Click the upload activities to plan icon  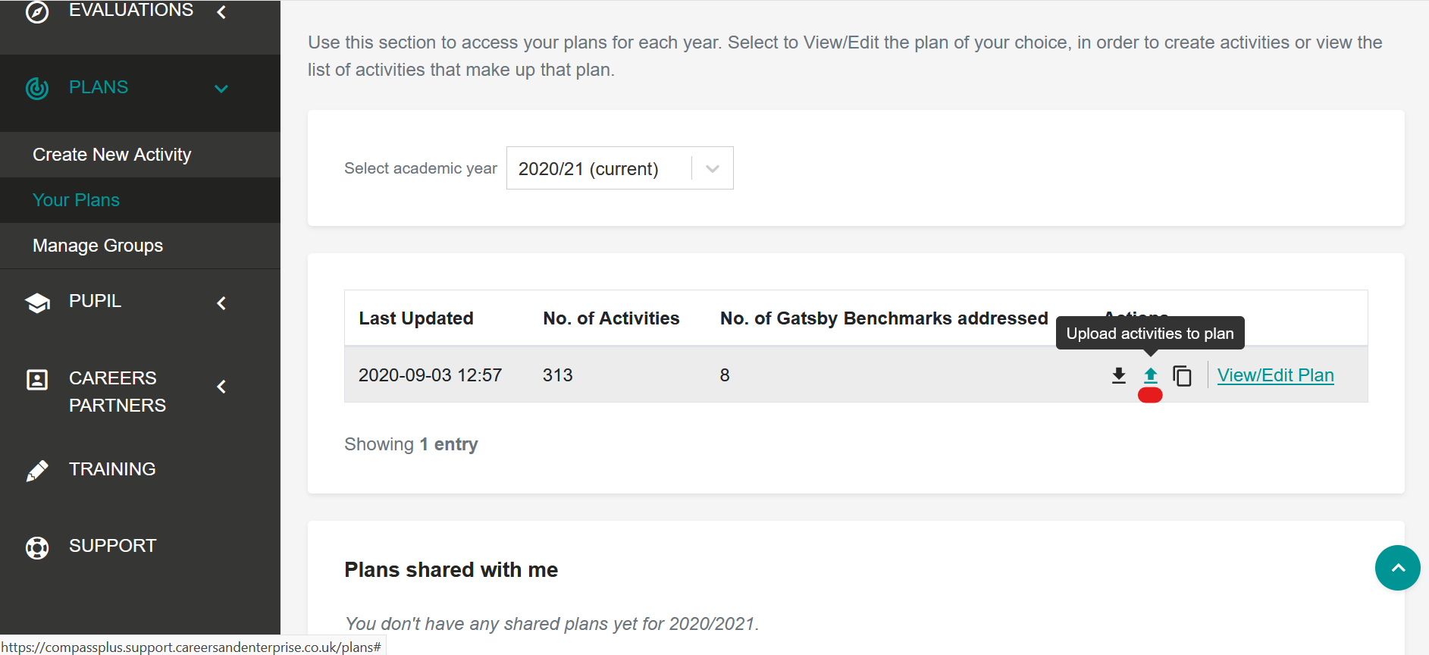click(1150, 375)
